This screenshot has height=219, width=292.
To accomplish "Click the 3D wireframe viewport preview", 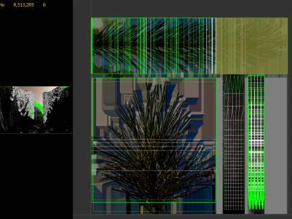I will [36, 109].
